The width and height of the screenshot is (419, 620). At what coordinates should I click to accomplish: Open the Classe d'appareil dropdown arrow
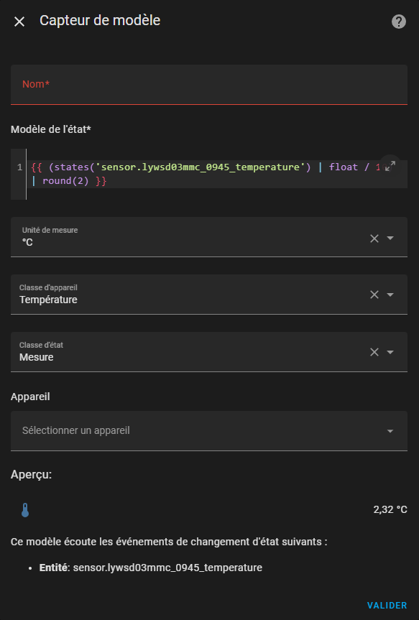[390, 295]
